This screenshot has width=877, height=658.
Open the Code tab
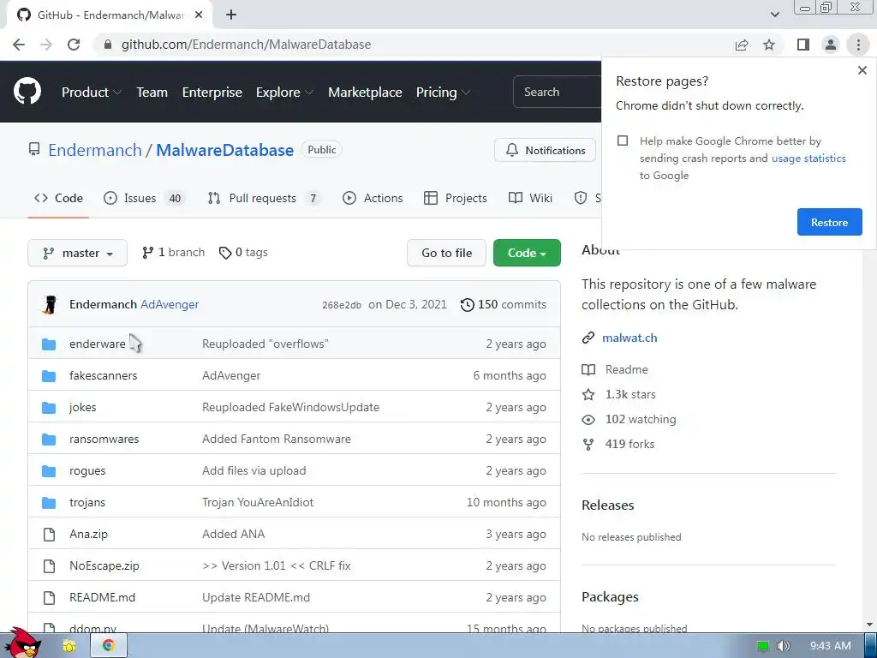coord(58,198)
